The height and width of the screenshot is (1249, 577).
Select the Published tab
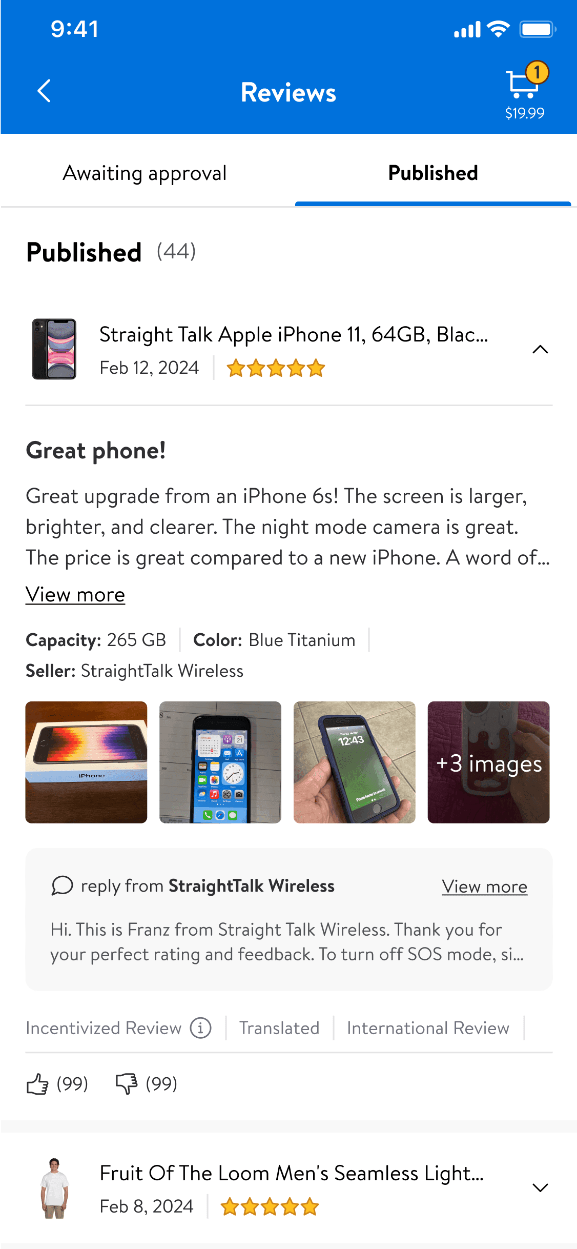(x=433, y=173)
